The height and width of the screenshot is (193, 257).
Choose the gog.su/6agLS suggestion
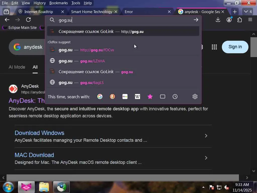(x=123, y=82)
